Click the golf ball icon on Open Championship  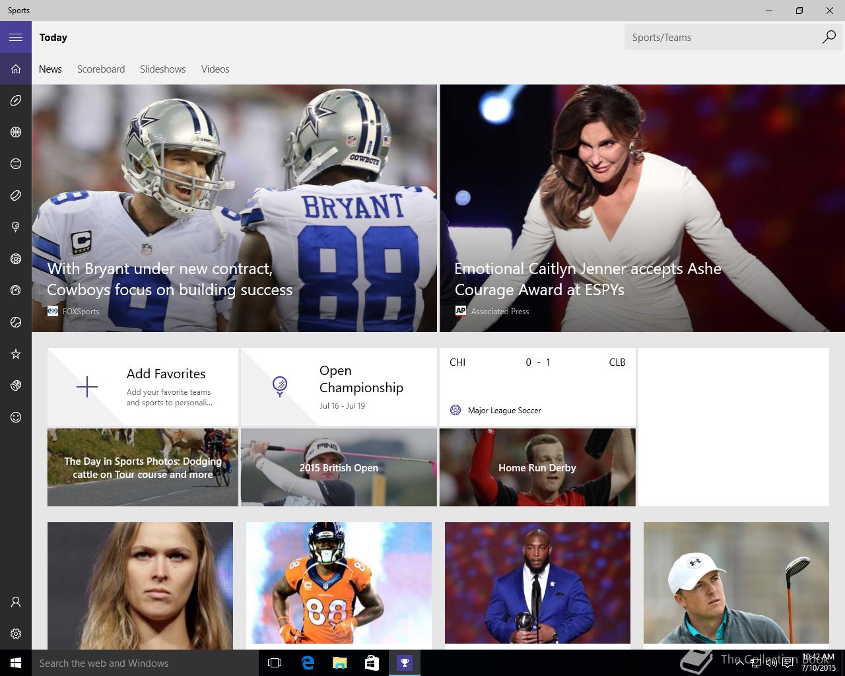[x=280, y=386]
